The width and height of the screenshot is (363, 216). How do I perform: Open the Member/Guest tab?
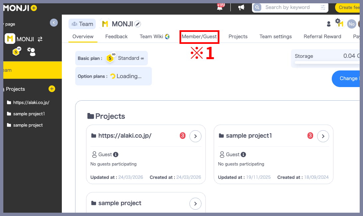(x=199, y=37)
